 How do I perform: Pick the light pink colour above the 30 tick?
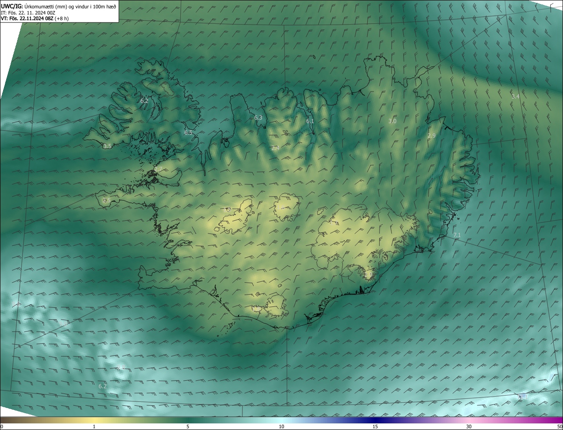(x=469, y=420)
